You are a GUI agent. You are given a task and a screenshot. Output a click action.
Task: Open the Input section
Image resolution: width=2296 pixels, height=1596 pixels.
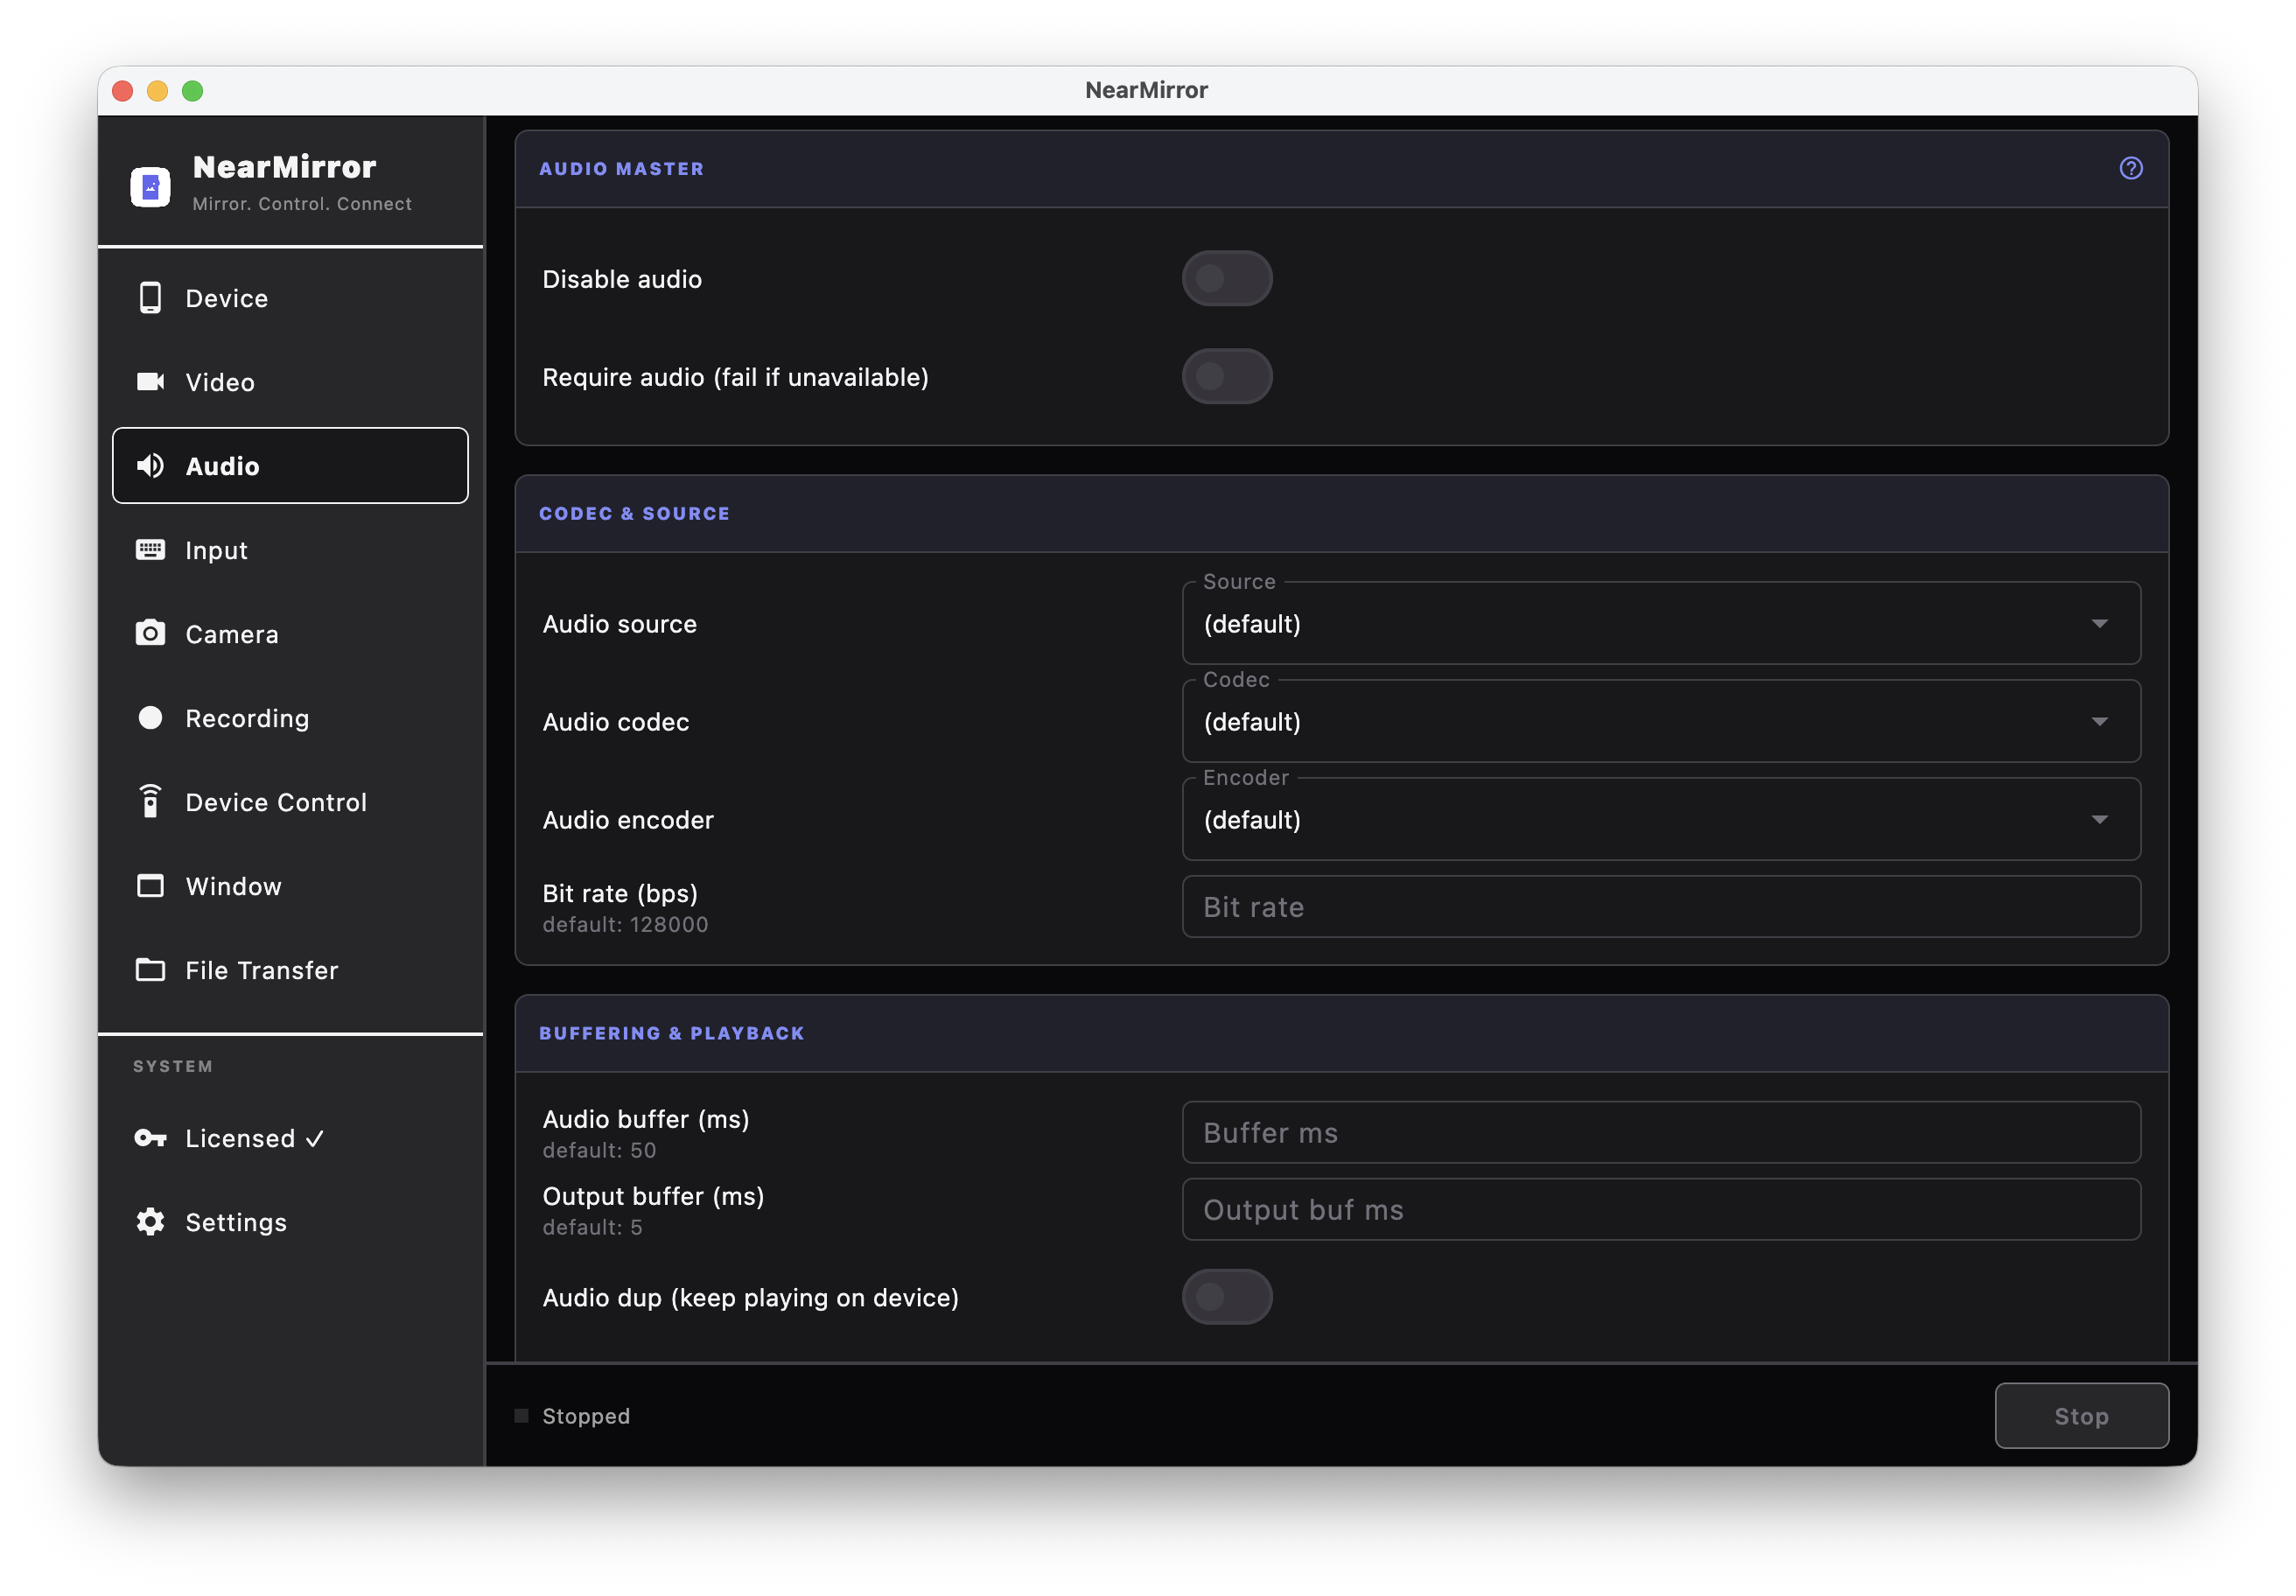coord(290,550)
